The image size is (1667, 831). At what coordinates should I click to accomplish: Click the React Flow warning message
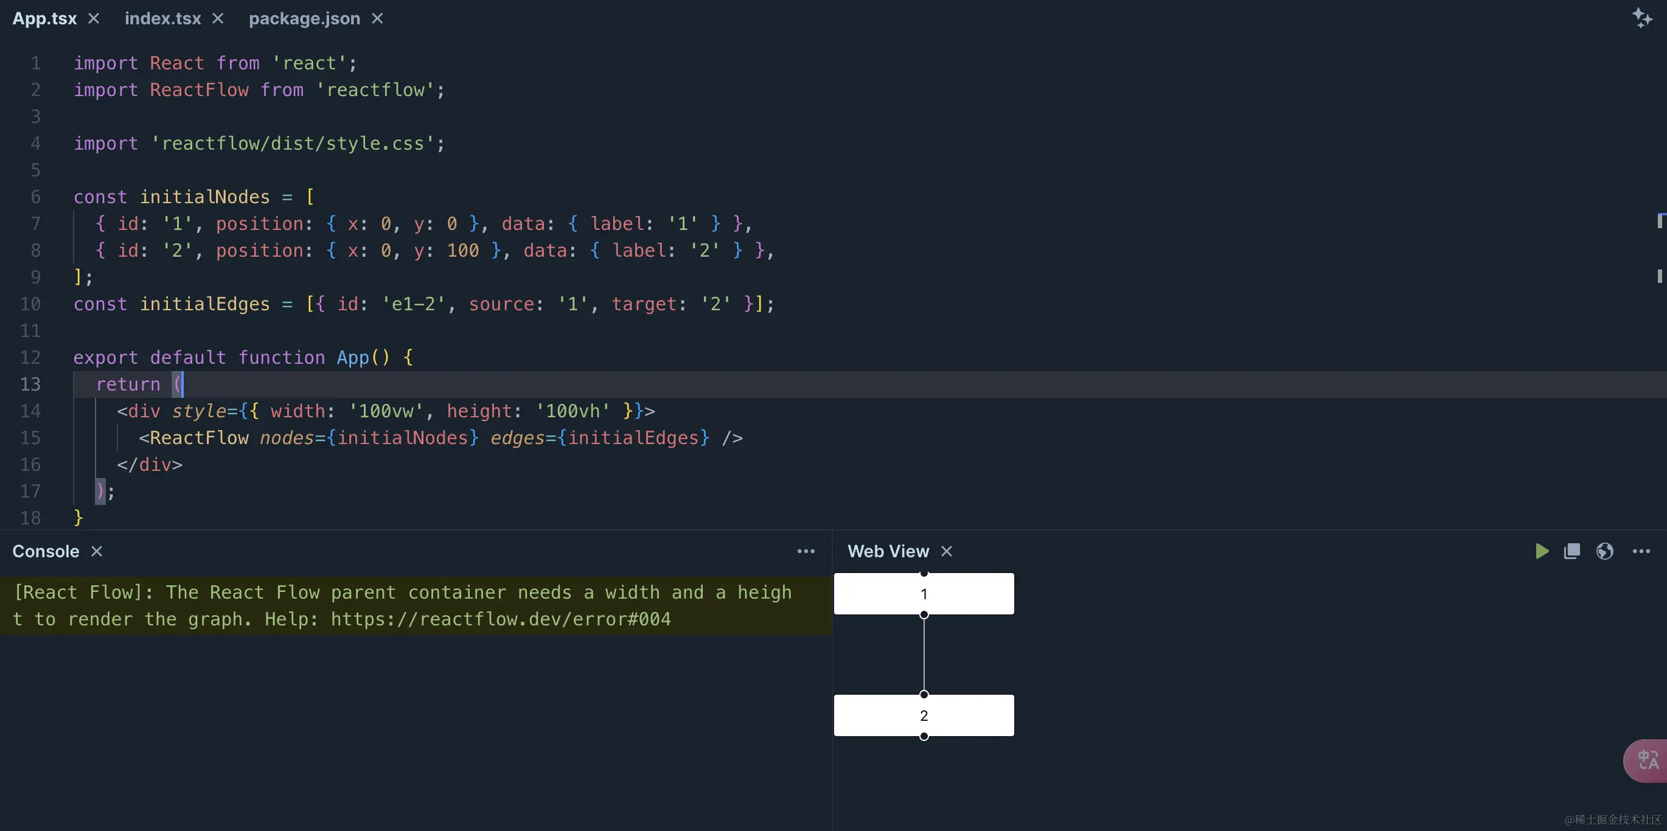click(x=401, y=605)
